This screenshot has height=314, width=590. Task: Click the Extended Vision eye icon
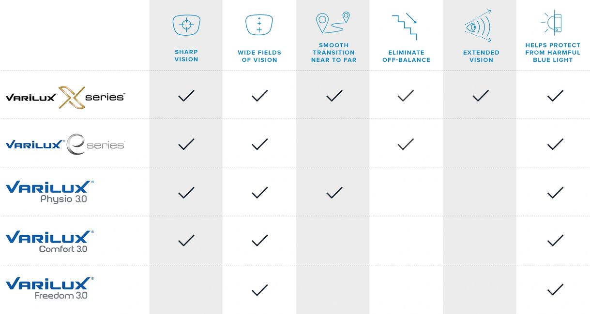[x=478, y=26]
